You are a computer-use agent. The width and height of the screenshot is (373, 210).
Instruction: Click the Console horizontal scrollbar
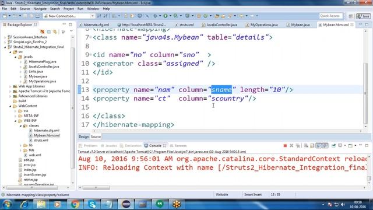point(96,188)
